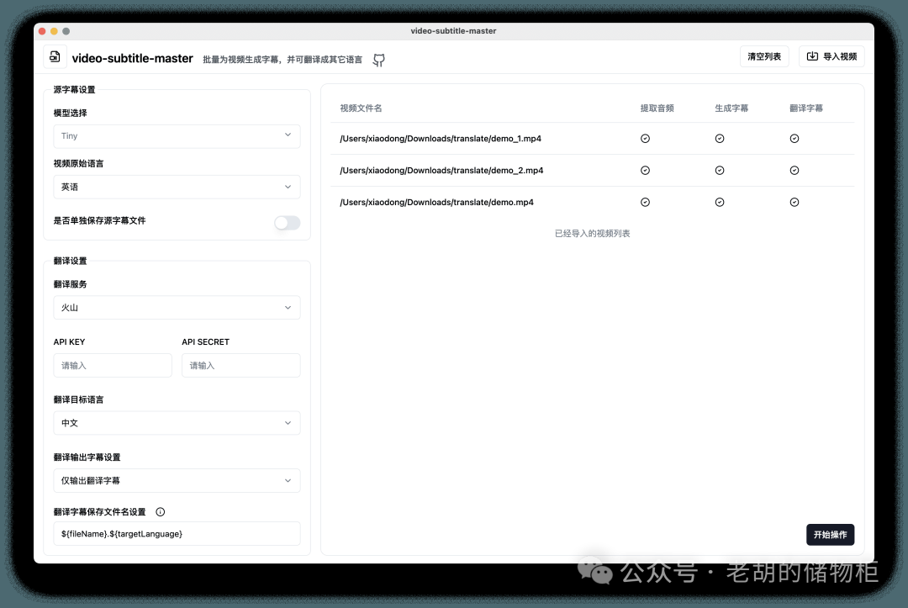The height and width of the screenshot is (608, 908).
Task: Click generate-subtitle check icon for demo_2.mp4
Action: (x=719, y=170)
